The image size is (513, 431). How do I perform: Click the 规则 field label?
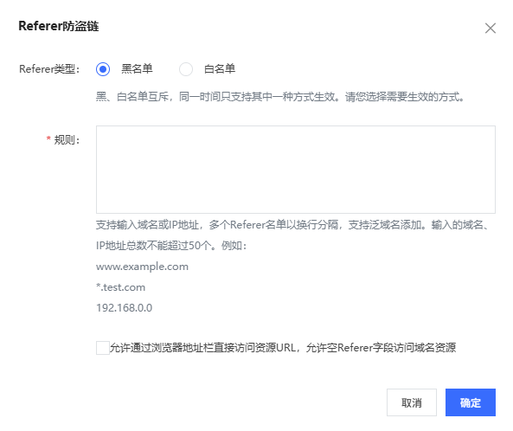click(67, 139)
